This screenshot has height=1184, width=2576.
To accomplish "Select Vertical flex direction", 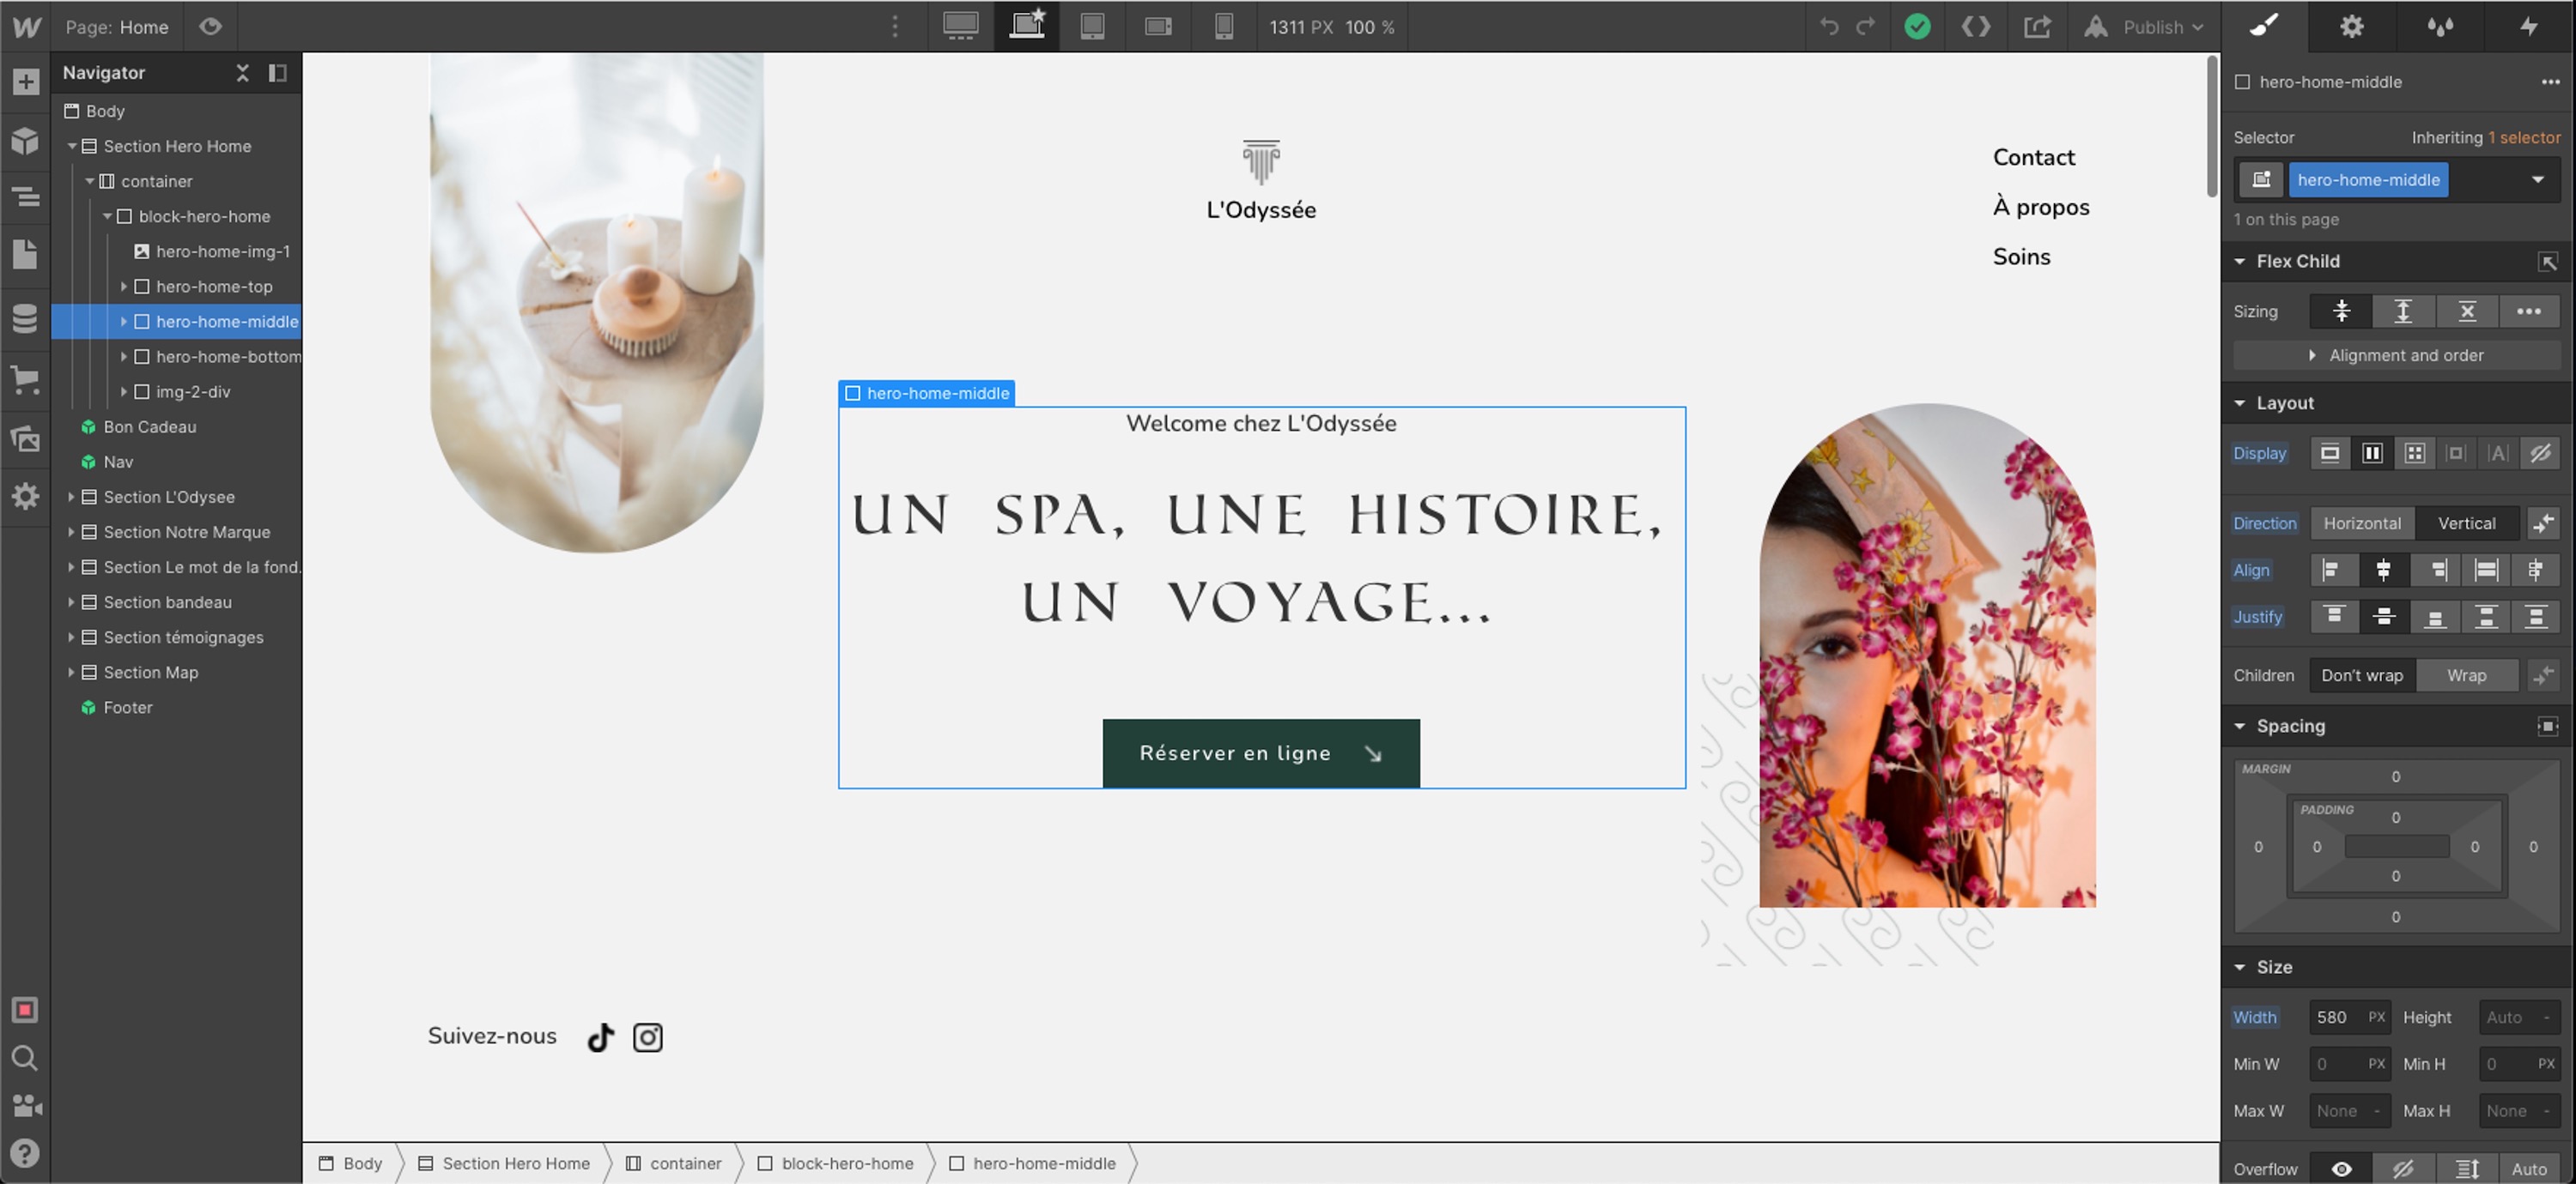I will point(2465,523).
